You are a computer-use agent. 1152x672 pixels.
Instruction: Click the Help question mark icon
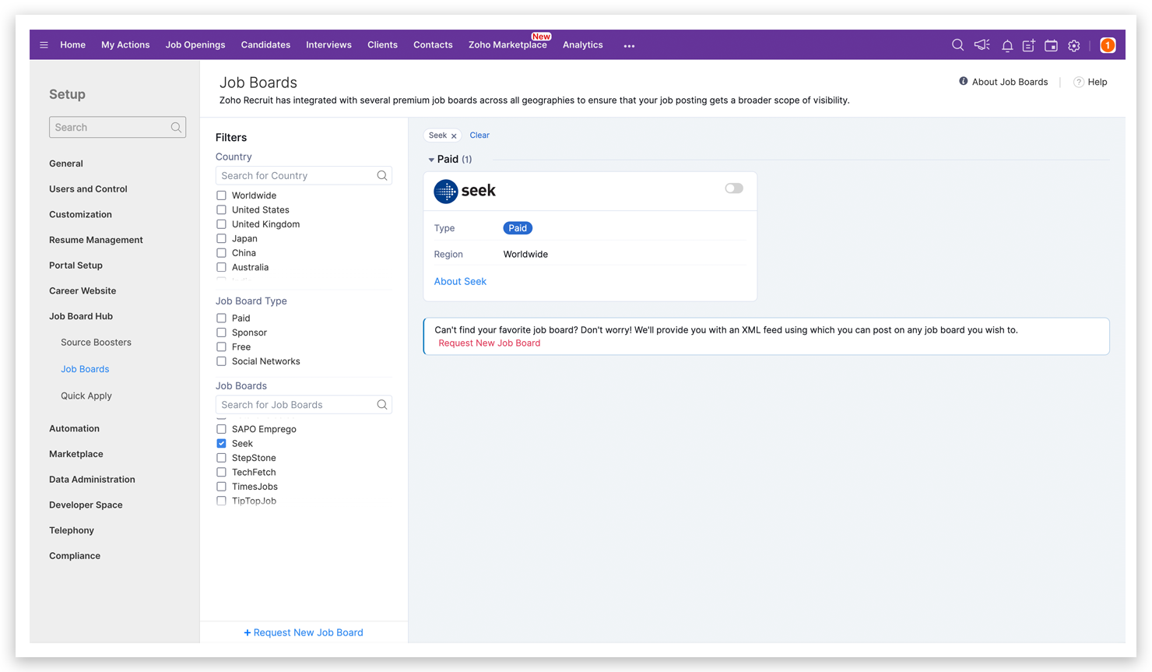coord(1078,82)
